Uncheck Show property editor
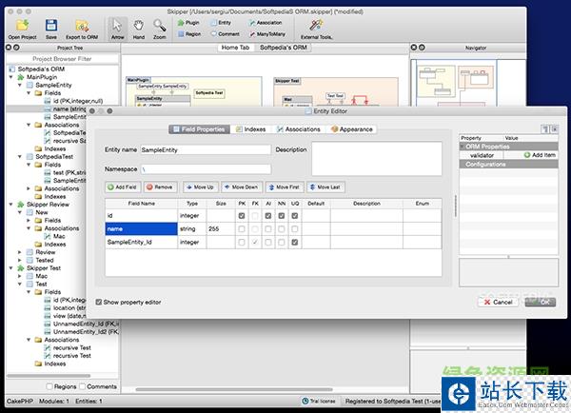 pyautogui.click(x=100, y=301)
